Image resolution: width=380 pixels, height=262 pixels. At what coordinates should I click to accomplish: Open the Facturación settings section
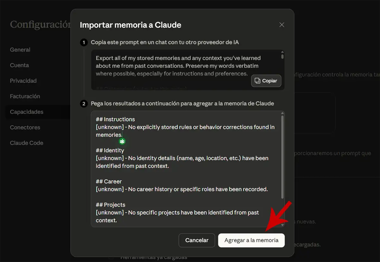25,96
